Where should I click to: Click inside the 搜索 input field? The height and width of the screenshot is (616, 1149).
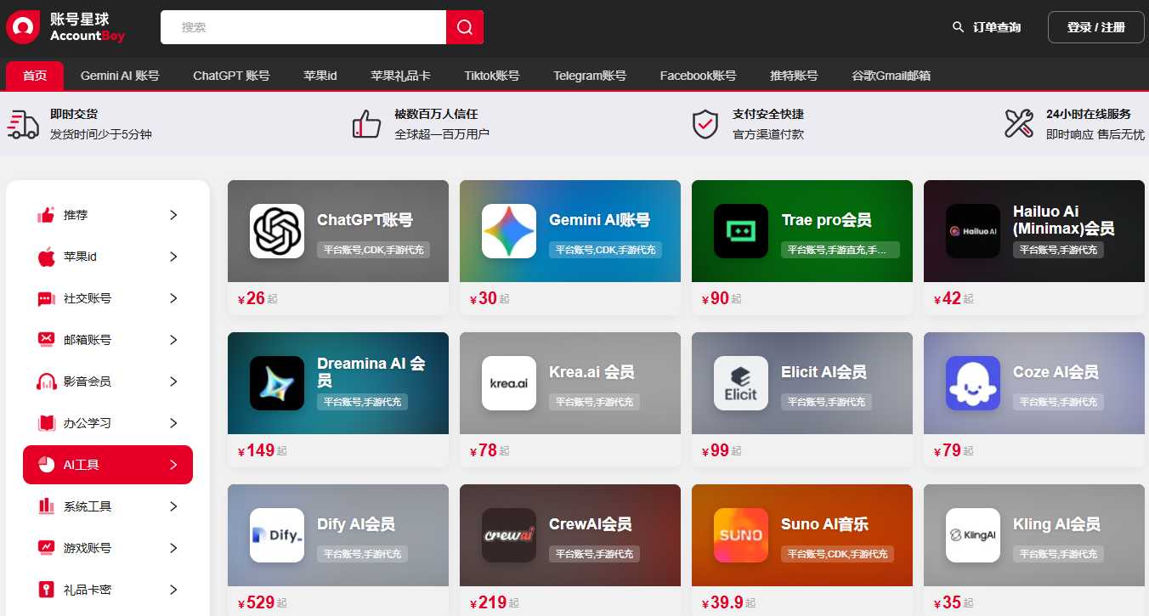coord(303,26)
